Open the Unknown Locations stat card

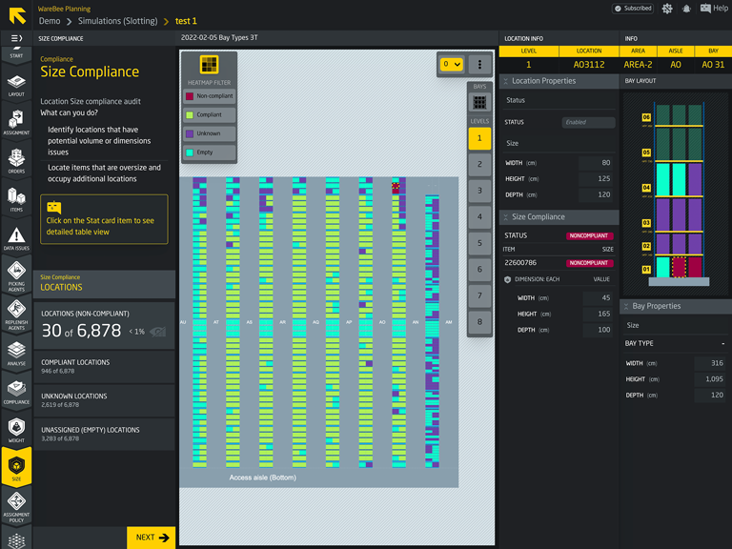[x=104, y=400]
